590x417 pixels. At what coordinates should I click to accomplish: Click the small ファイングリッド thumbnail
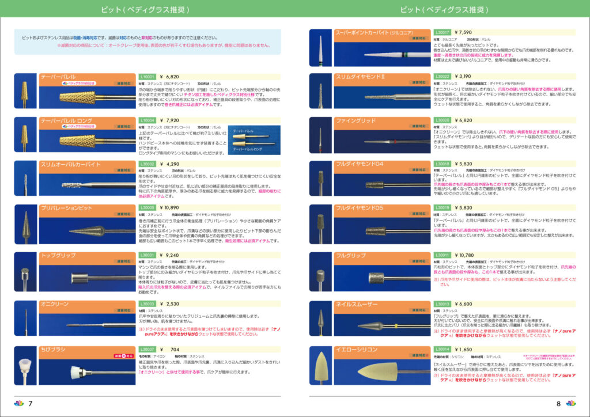coord(320,135)
